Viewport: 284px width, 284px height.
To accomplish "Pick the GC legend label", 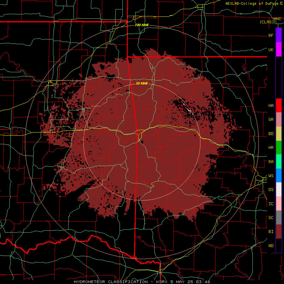I will (271, 218).
